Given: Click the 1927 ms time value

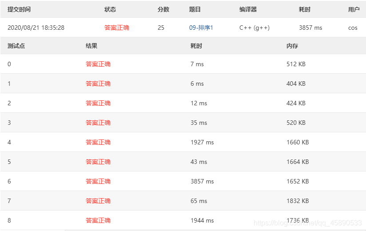Looking at the screenshot, I should click(x=202, y=143).
